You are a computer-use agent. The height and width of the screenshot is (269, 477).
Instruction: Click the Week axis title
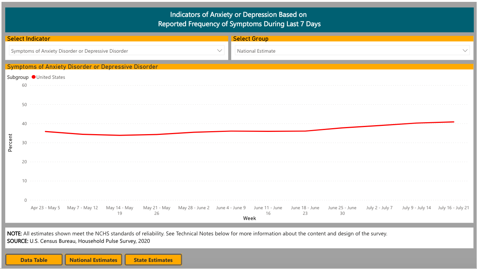coord(250,218)
